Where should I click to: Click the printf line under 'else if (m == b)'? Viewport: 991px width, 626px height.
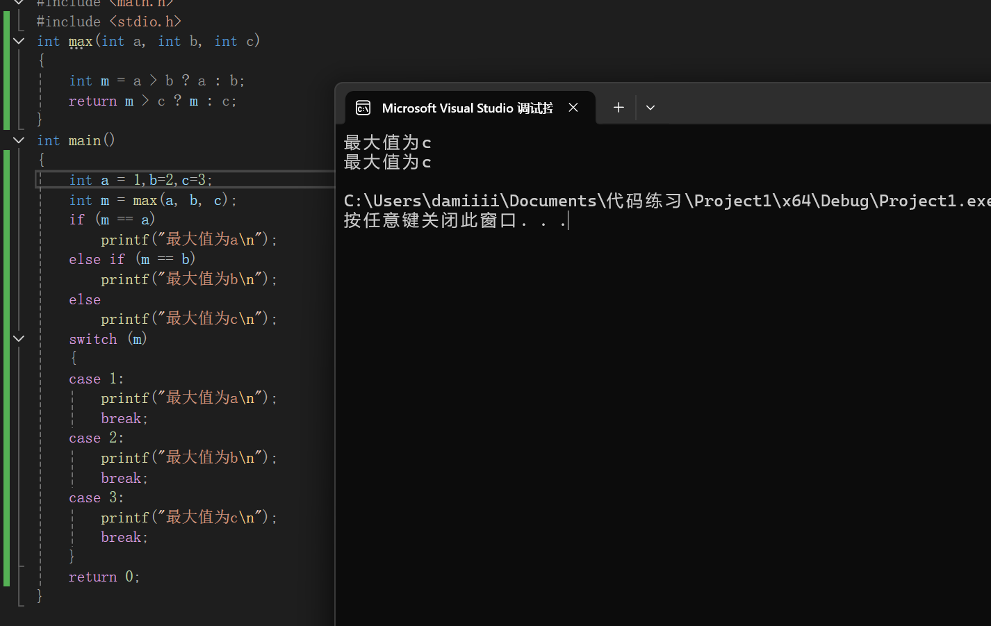pyautogui.click(x=189, y=279)
